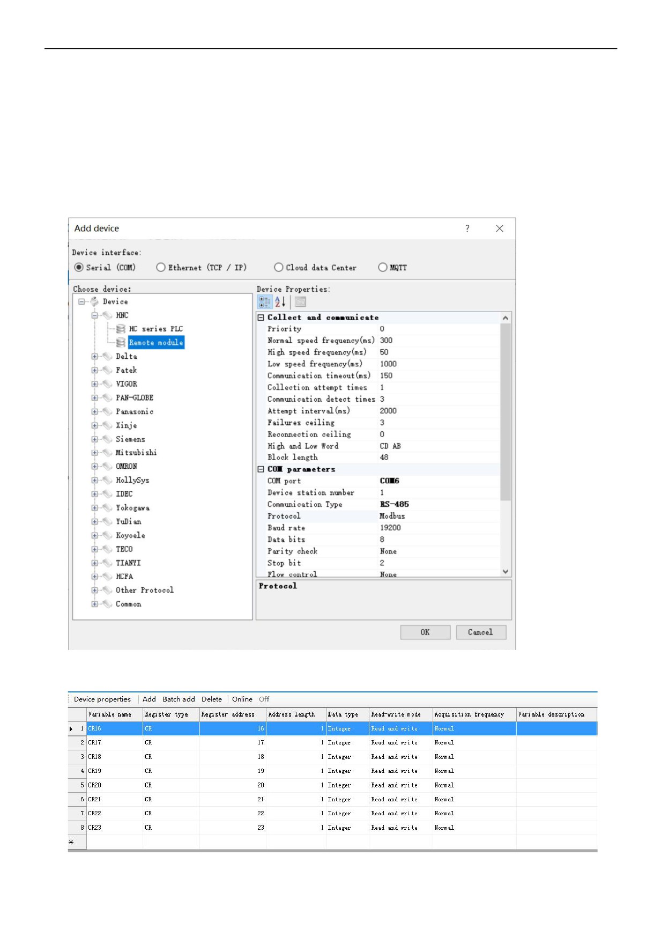661x937 pixels.
Task: Select the CR20 variable name cell
Action: point(115,785)
